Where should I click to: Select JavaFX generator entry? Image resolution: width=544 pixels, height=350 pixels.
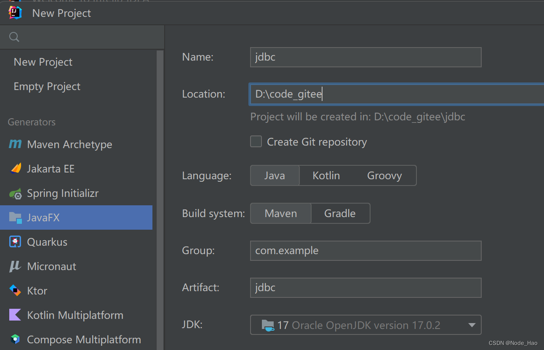click(76, 217)
